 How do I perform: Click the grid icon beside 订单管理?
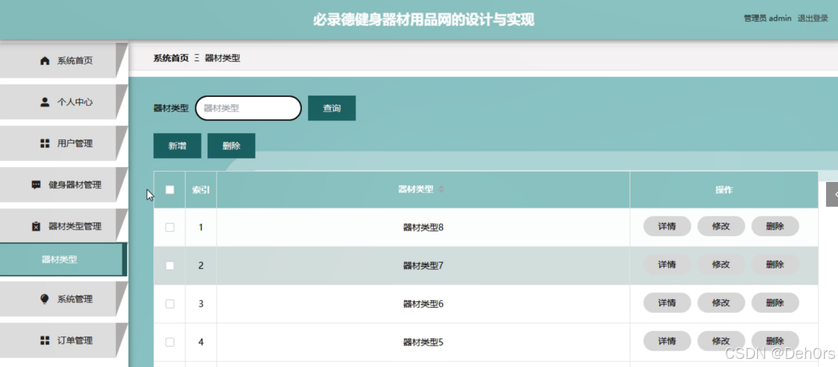point(44,340)
